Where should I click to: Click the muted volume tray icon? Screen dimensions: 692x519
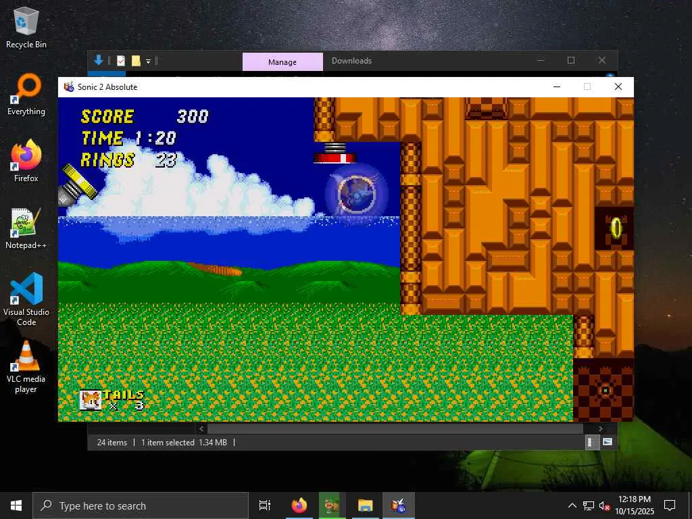click(x=604, y=505)
